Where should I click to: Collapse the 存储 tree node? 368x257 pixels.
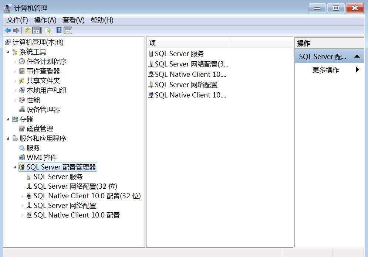[x=8, y=119]
